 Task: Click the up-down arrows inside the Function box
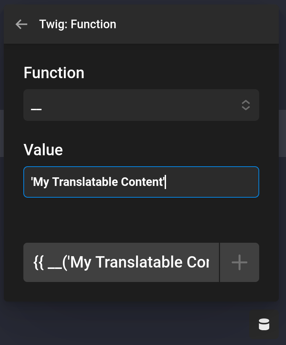(245, 105)
